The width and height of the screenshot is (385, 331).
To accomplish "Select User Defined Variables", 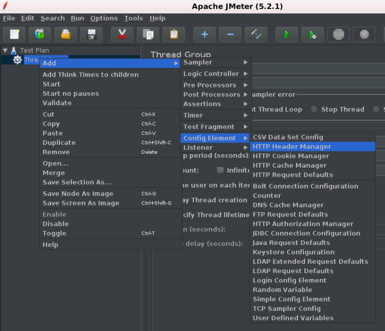I will (312, 318).
